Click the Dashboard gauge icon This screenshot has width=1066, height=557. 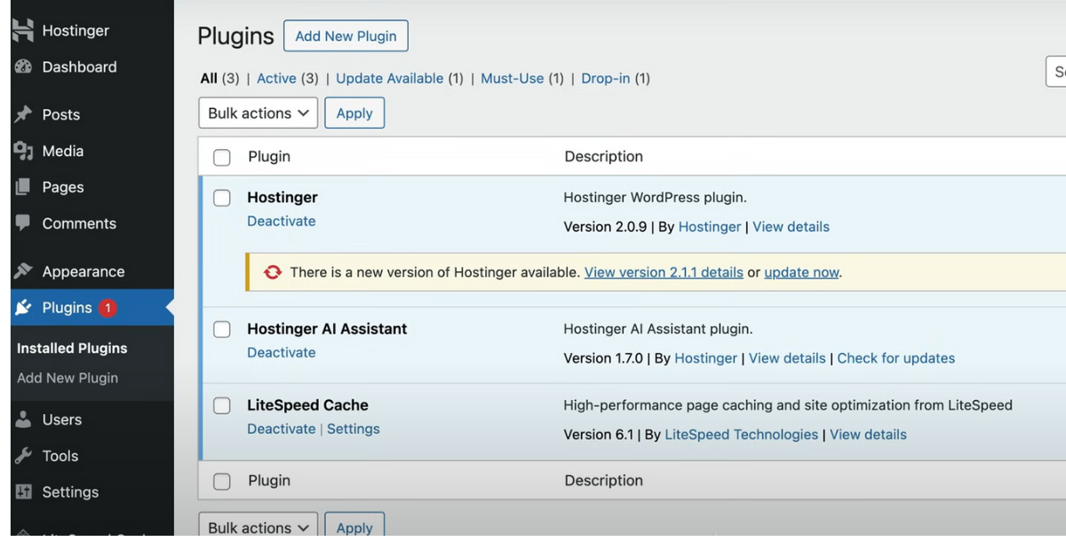[x=24, y=67]
